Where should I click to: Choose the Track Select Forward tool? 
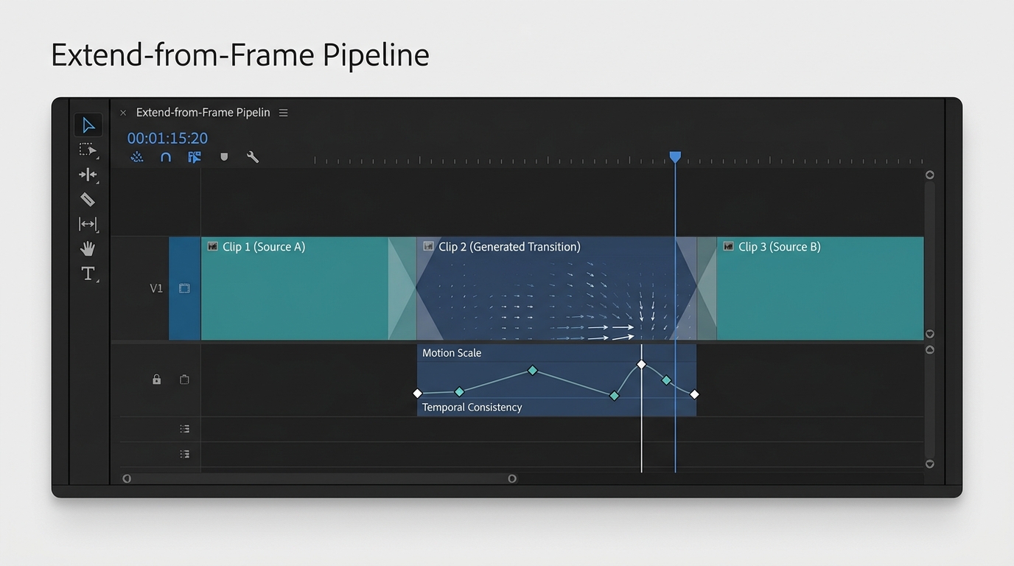click(x=88, y=150)
